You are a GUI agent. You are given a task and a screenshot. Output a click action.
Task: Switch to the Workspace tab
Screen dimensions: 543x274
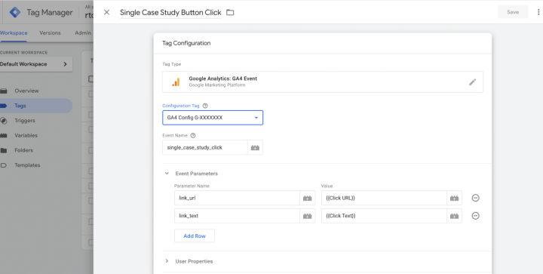(x=14, y=33)
